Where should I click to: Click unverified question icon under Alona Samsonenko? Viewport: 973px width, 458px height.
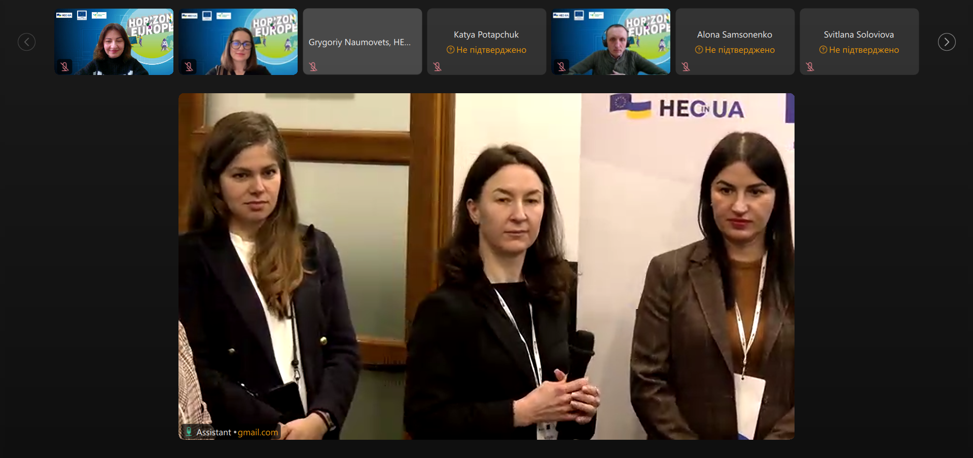[x=699, y=50]
